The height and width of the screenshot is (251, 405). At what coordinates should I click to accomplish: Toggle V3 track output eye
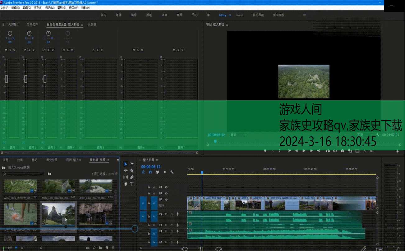[166, 187]
